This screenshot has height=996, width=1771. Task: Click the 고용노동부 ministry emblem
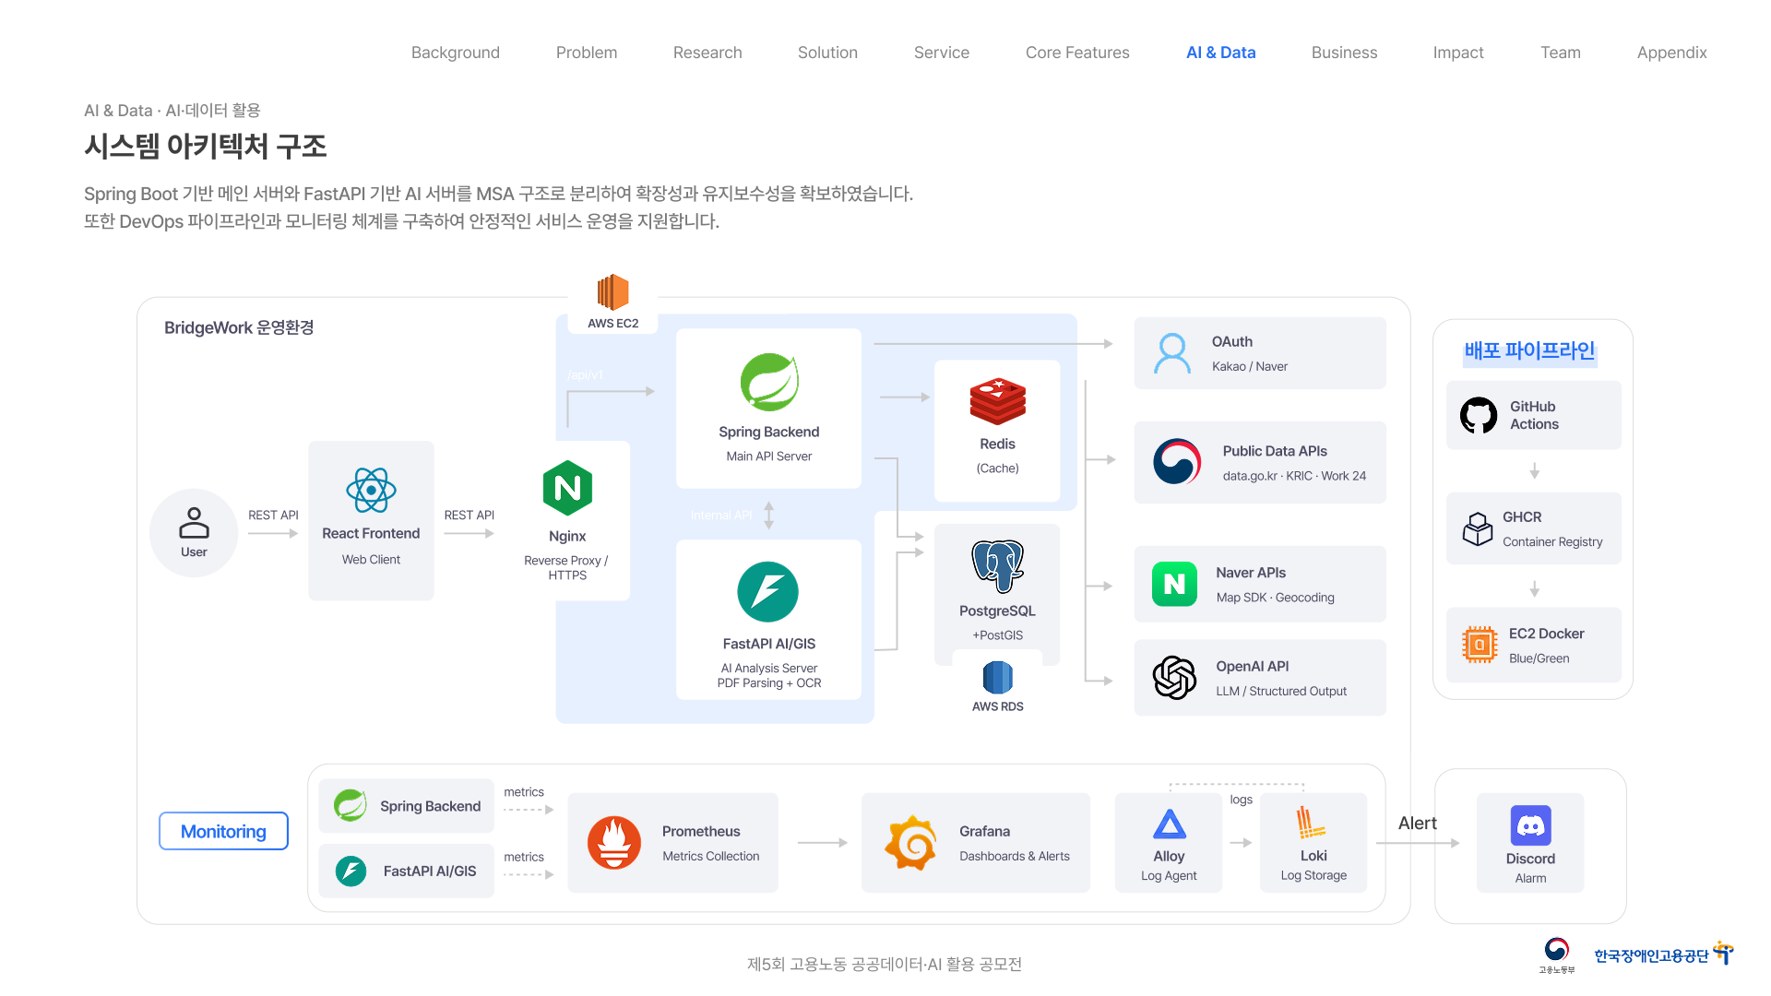point(1557,954)
